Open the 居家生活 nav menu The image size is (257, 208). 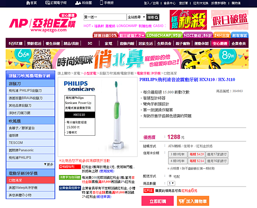pyautogui.click(x=146, y=43)
